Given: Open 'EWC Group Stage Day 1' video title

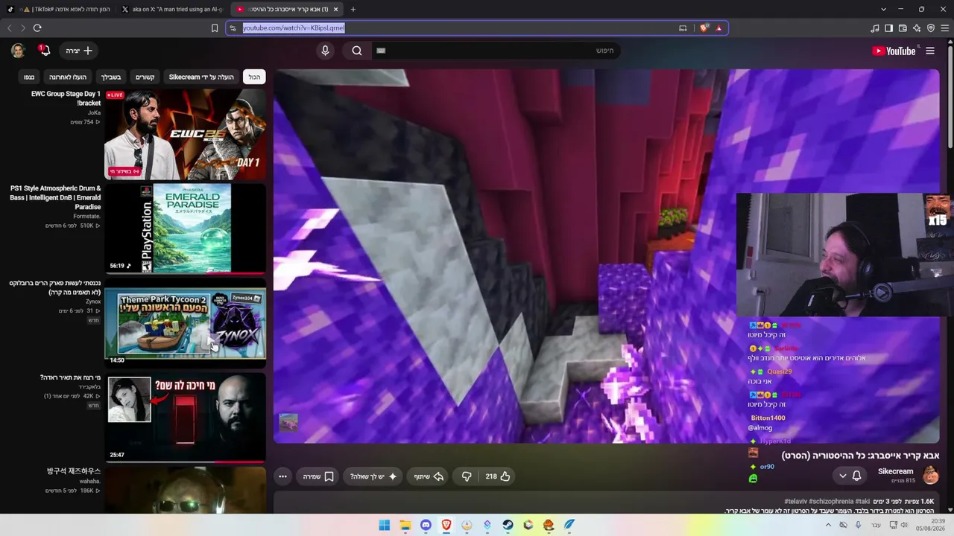Looking at the screenshot, I should click(x=66, y=98).
